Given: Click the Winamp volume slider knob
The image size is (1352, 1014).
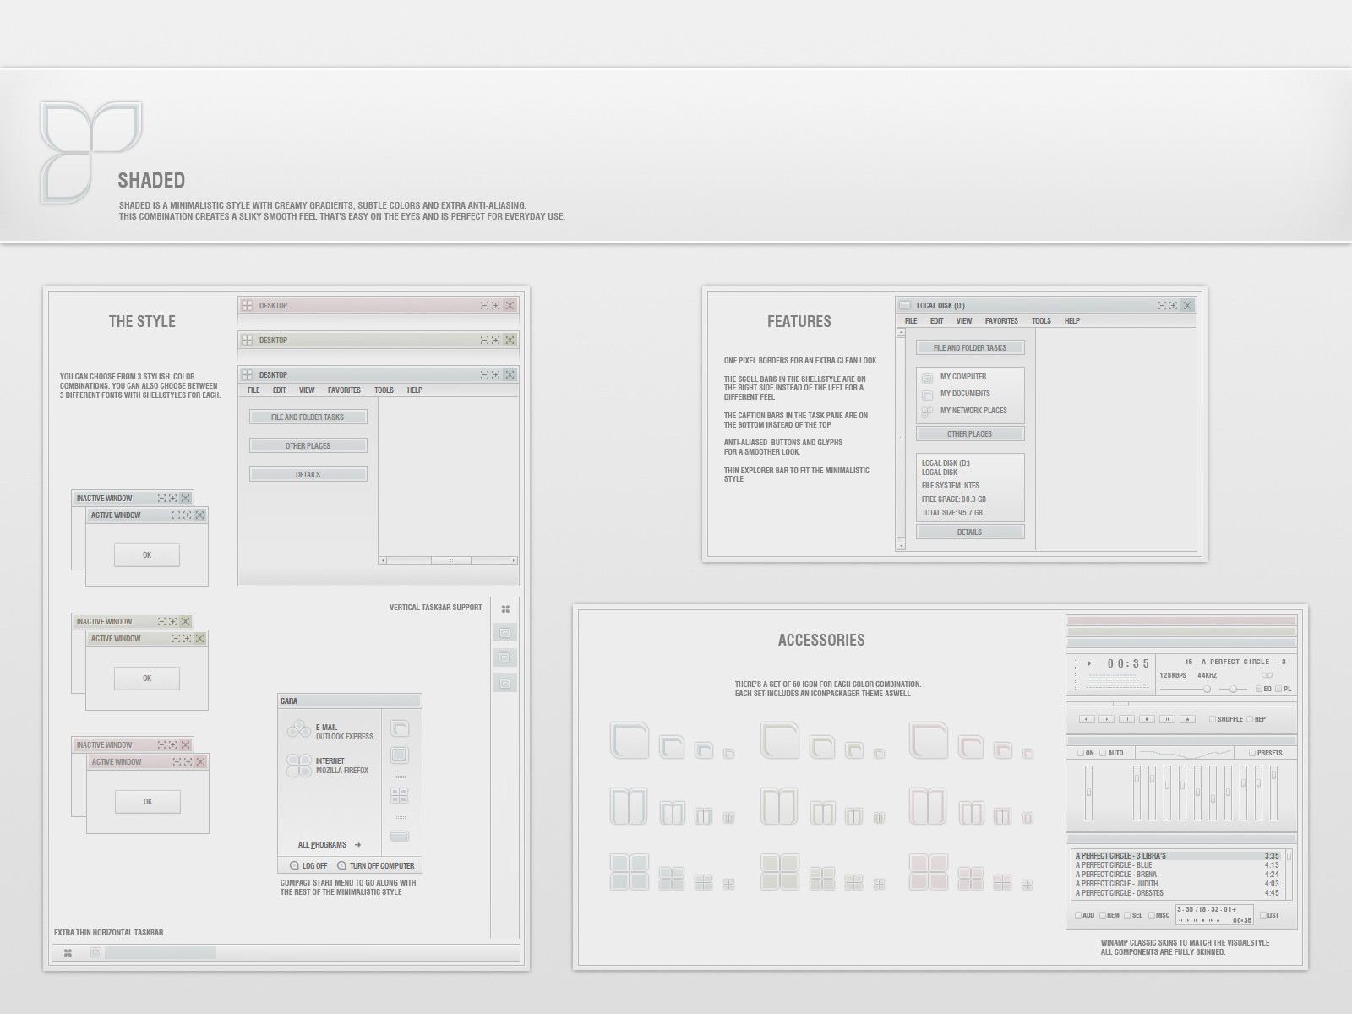Looking at the screenshot, I should [x=1207, y=690].
